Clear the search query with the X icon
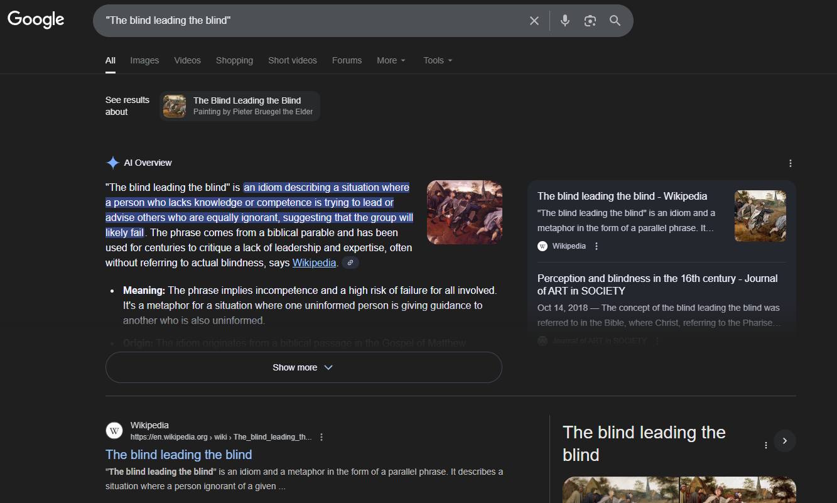Image resolution: width=837 pixels, height=503 pixels. 534,21
